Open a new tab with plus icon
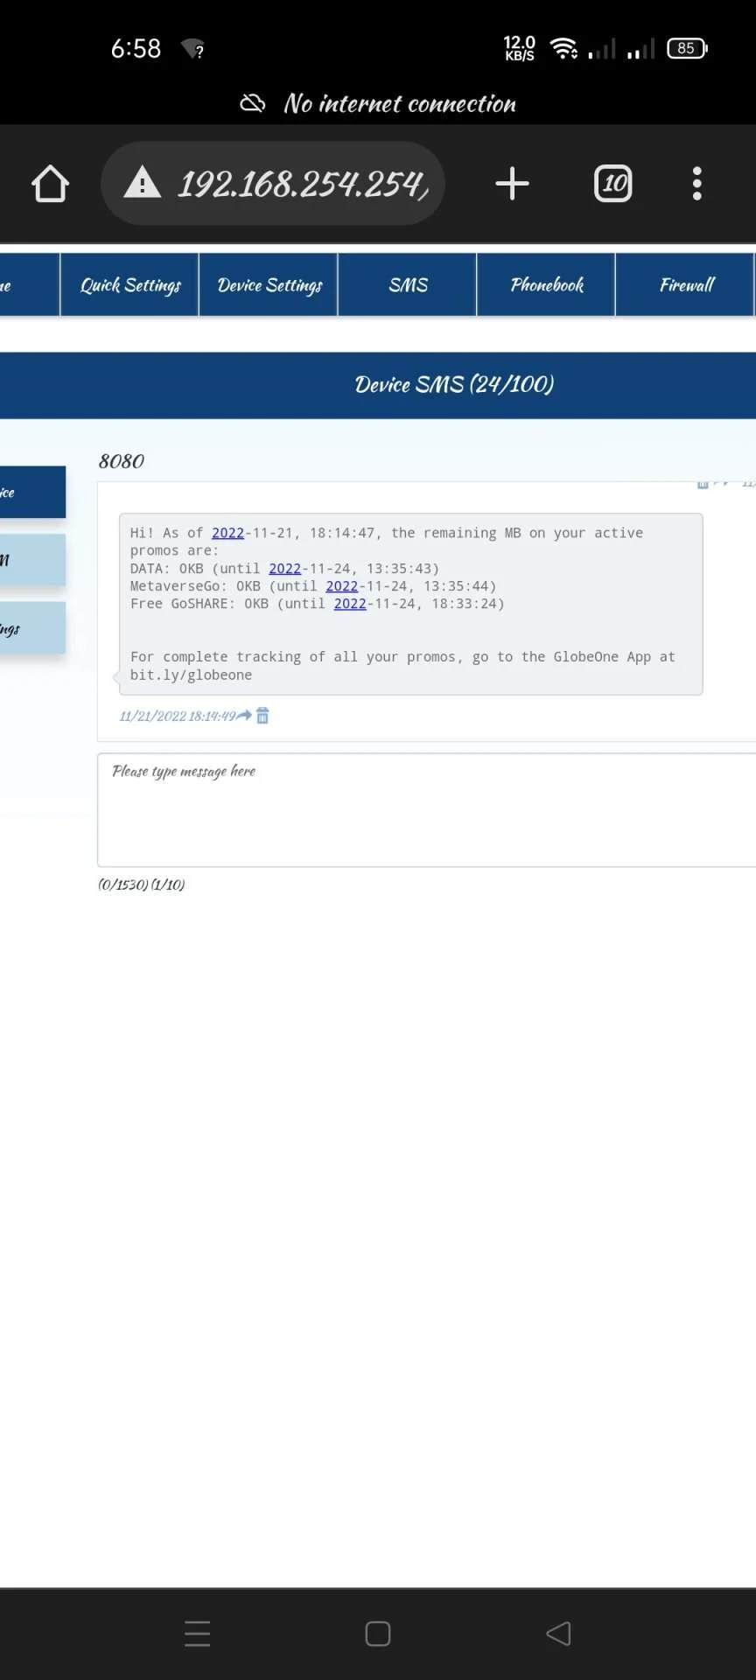The height and width of the screenshot is (1680, 756). (512, 184)
